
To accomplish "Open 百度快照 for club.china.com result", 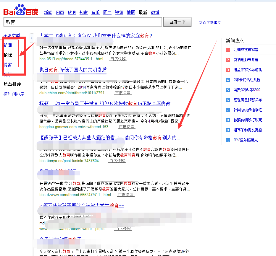I will pos(123,93).
